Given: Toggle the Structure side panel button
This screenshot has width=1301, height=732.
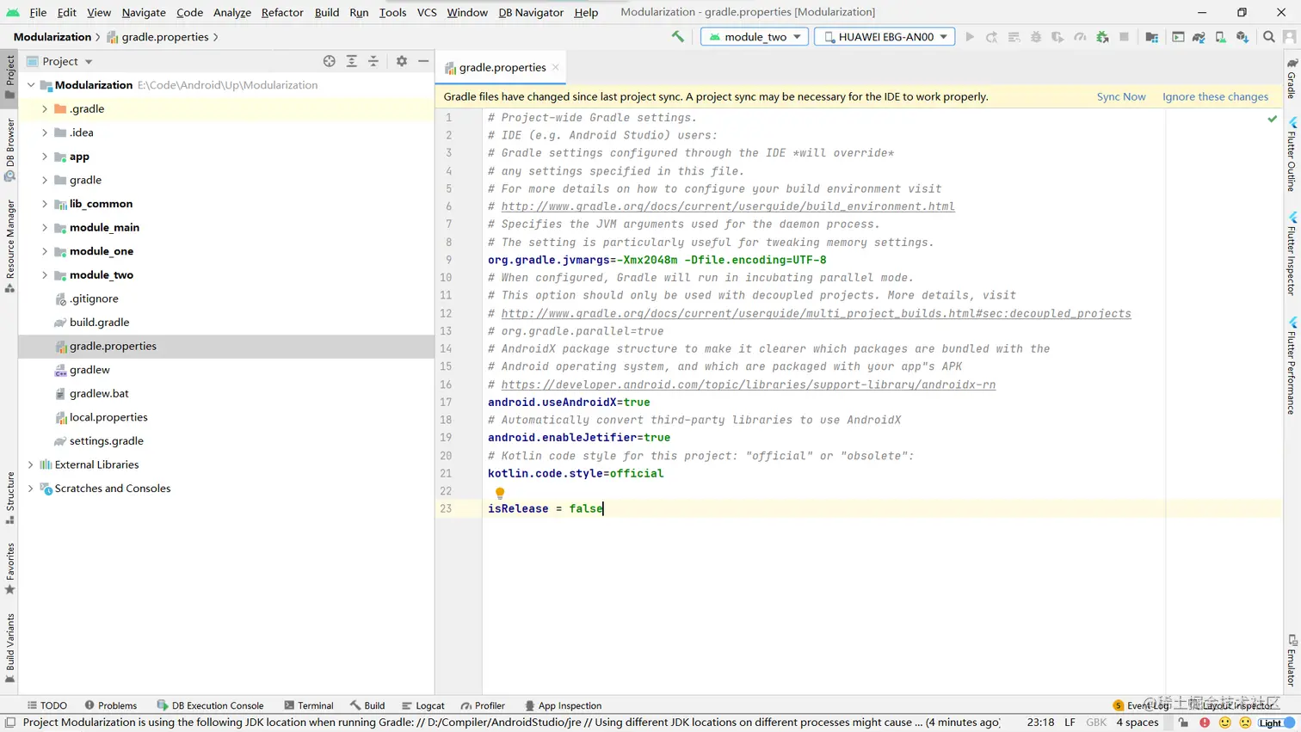Looking at the screenshot, I should (9, 497).
